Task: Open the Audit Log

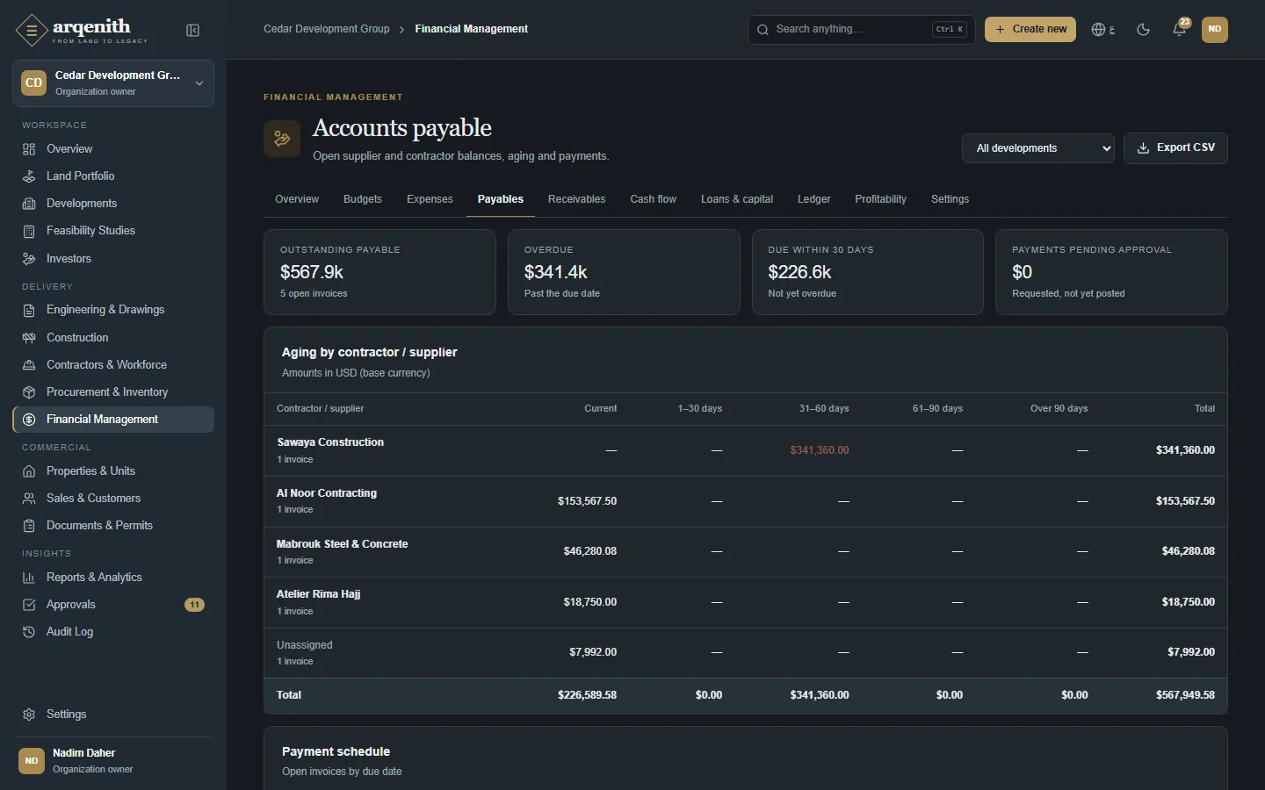Action: click(113, 632)
